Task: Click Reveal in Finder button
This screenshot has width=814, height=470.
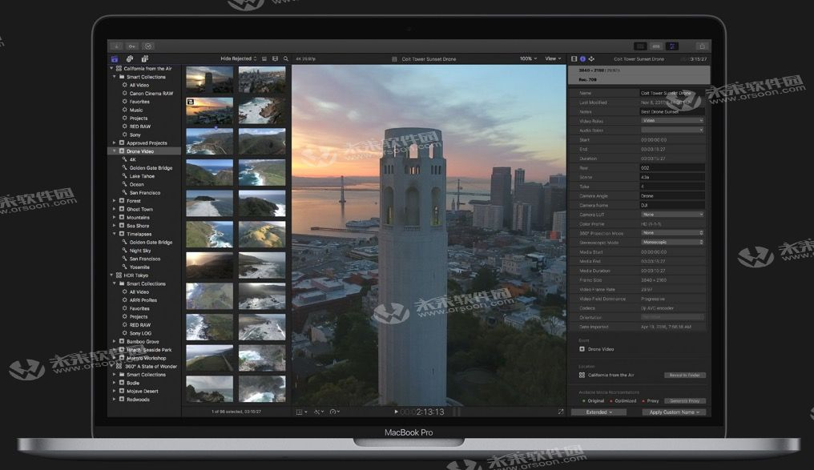Action: coord(685,375)
